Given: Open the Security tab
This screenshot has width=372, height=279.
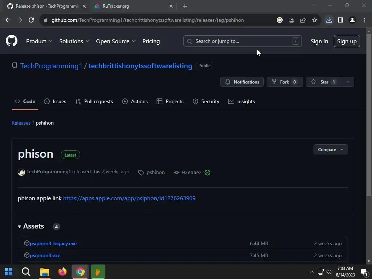Looking at the screenshot, I should (x=206, y=102).
